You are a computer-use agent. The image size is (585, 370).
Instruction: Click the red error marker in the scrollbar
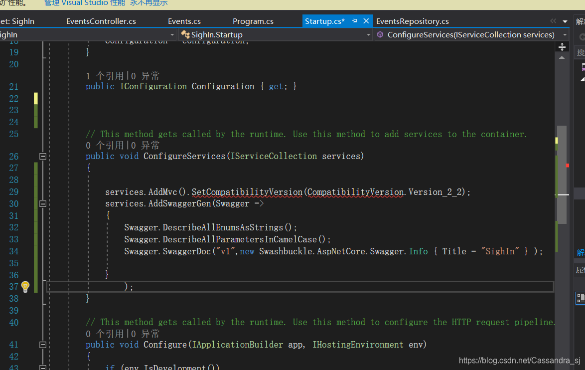568,165
